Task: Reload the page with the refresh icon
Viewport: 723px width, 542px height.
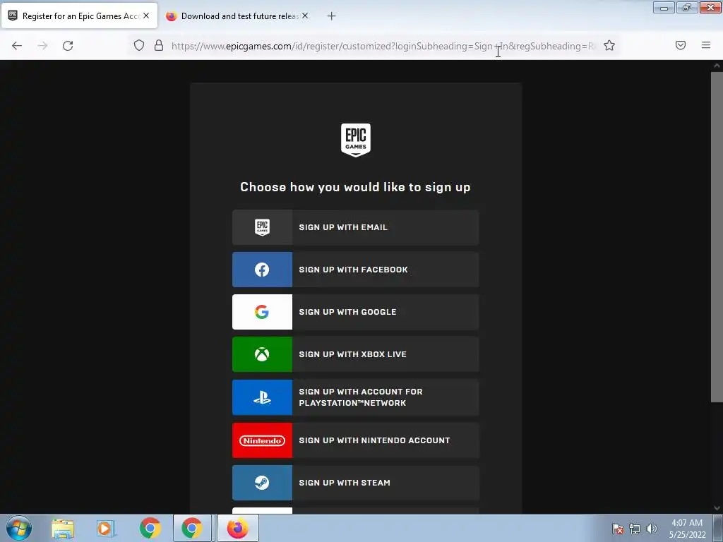Action: tap(68, 46)
